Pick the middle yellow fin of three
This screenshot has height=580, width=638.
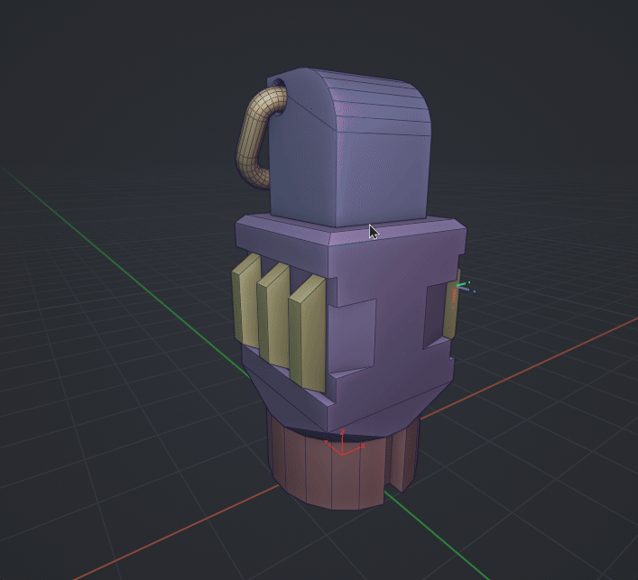[x=271, y=316]
